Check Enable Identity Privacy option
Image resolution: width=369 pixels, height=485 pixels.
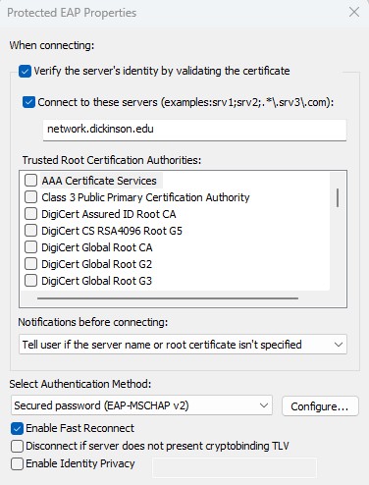[x=17, y=463]
